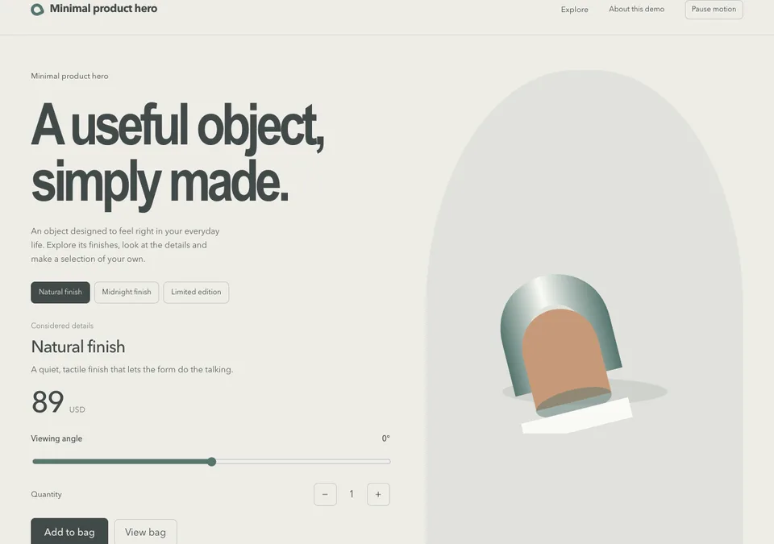
Task: Click the 0° angle readout
Action: pos(385,438)
